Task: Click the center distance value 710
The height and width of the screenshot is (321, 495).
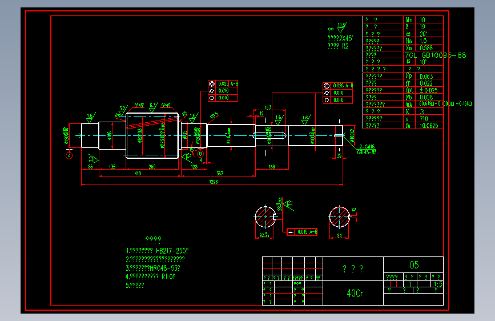Action: [x=424, y=119]
